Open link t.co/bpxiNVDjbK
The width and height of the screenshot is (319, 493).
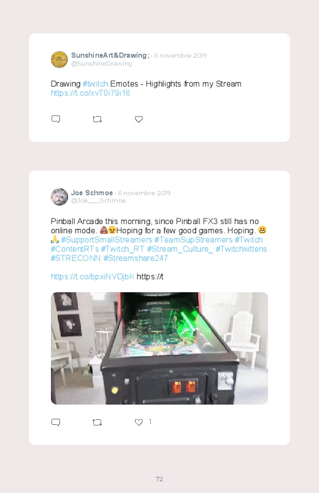93,277
